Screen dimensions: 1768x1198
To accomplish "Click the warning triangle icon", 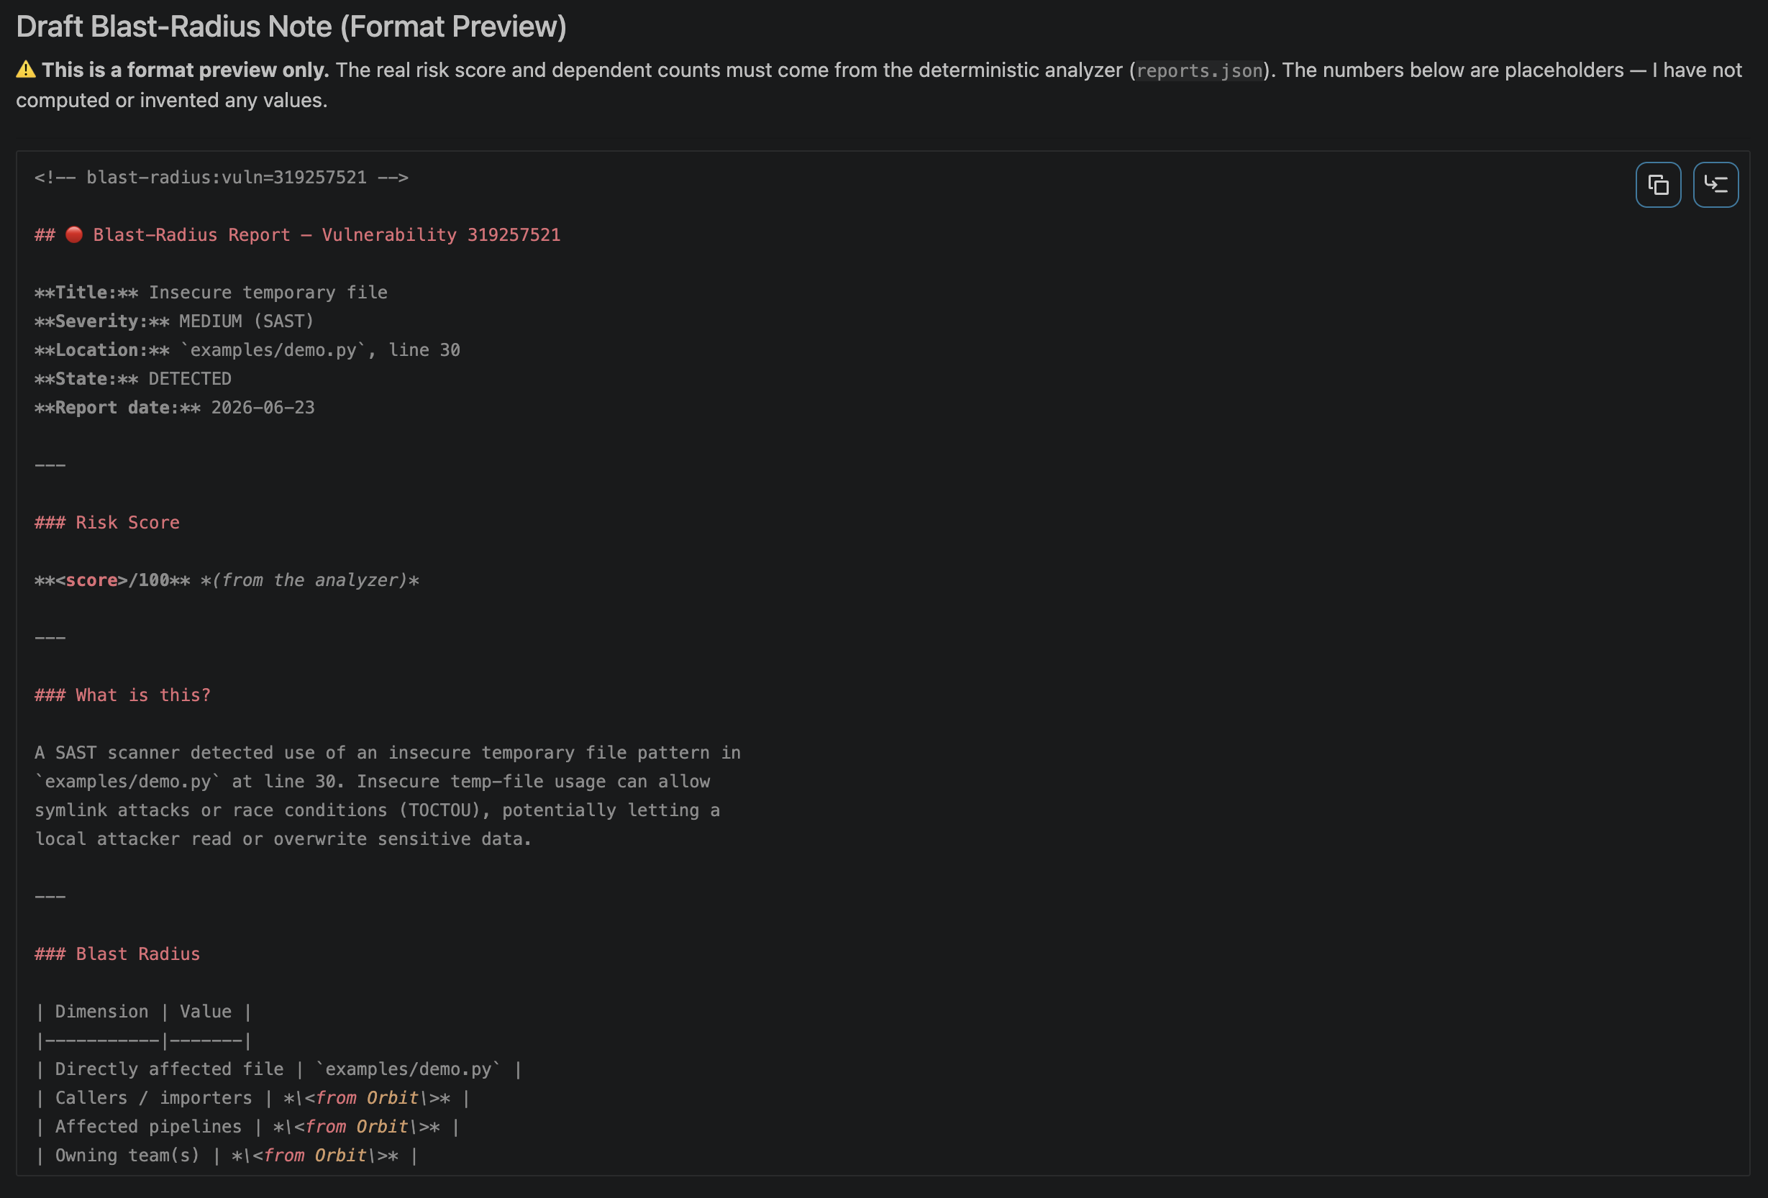I will coord(26,70).
